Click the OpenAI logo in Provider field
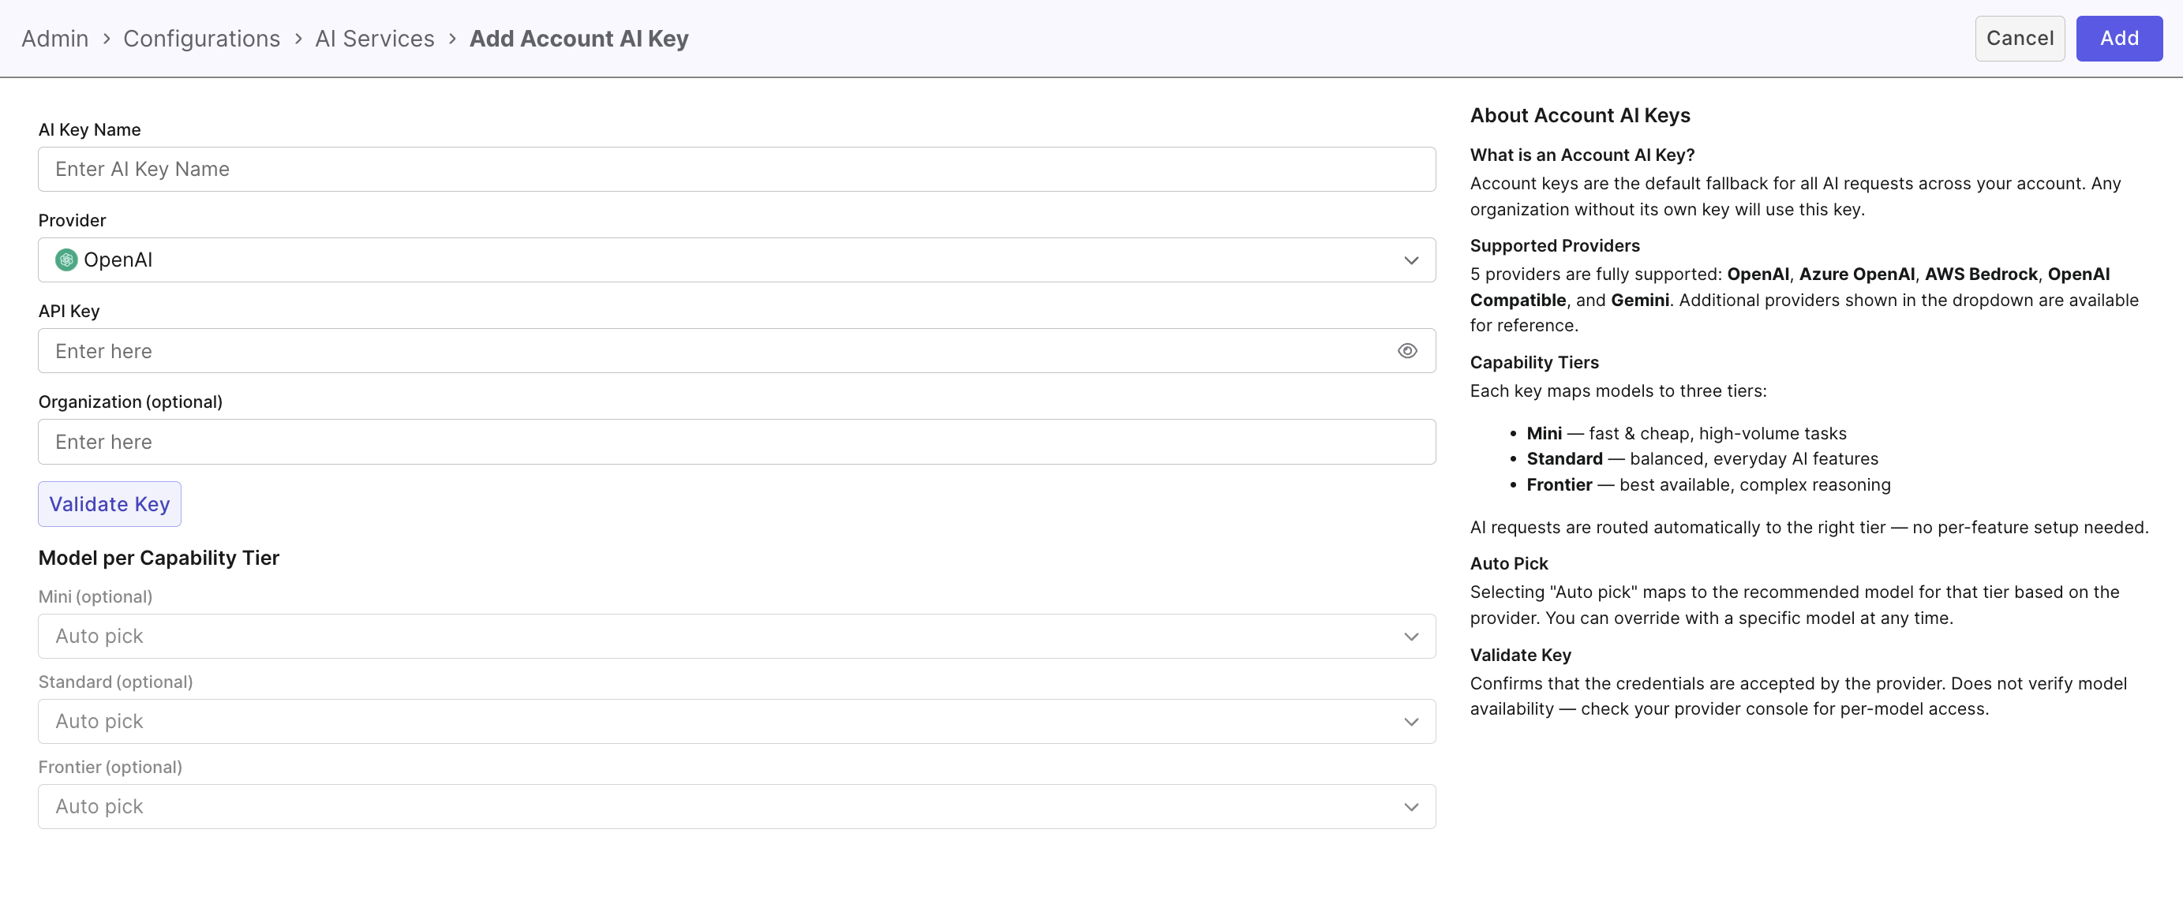Screen dimensions: 2183x904 click(x=66, y=260)
